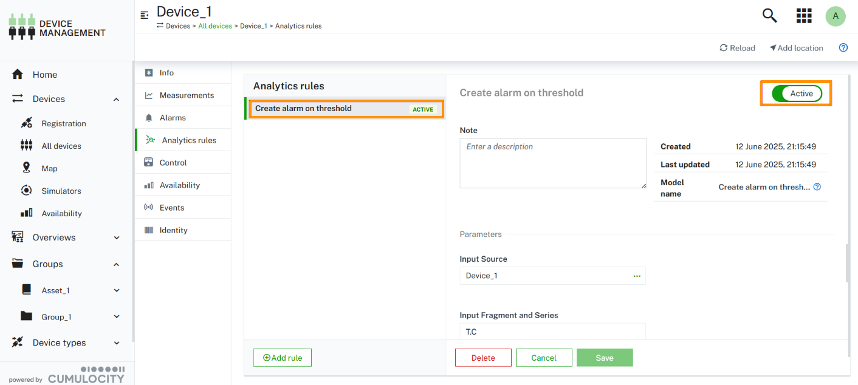Click the Measurements chart icon
The width and height of the screenshot is (858, 385).
(149, 95)
